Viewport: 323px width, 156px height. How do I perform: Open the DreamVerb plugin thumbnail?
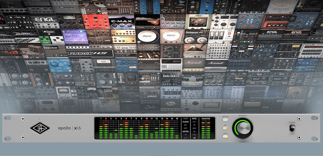tap(75, 37)
